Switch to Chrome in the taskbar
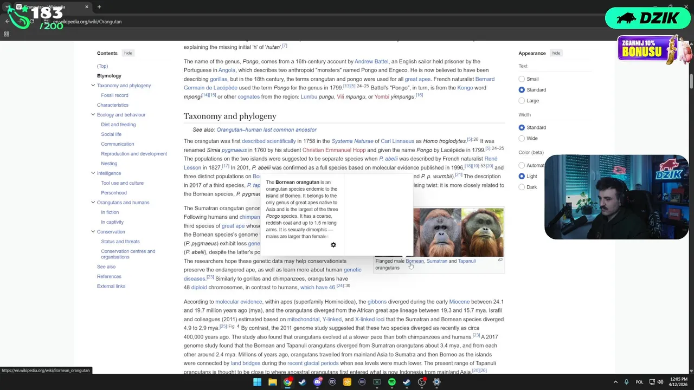The width and height of the screenshot is (694, 390). 287,382
